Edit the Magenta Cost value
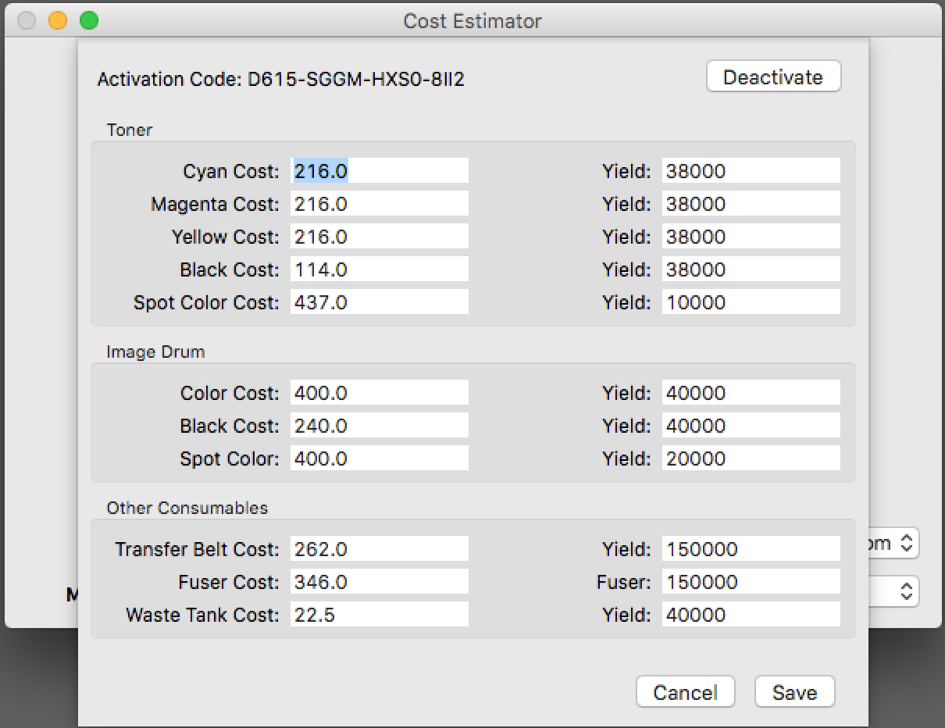This screenshot has height=728, width=945. point(380,204)
